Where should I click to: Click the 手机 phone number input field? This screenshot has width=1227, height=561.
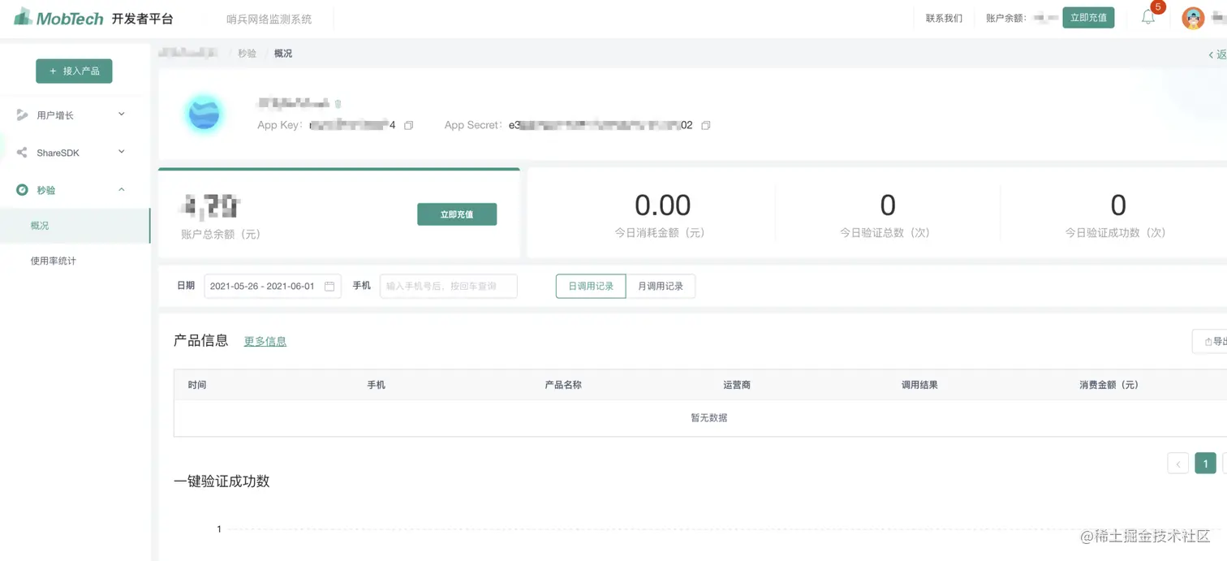(x=449, y=286)
